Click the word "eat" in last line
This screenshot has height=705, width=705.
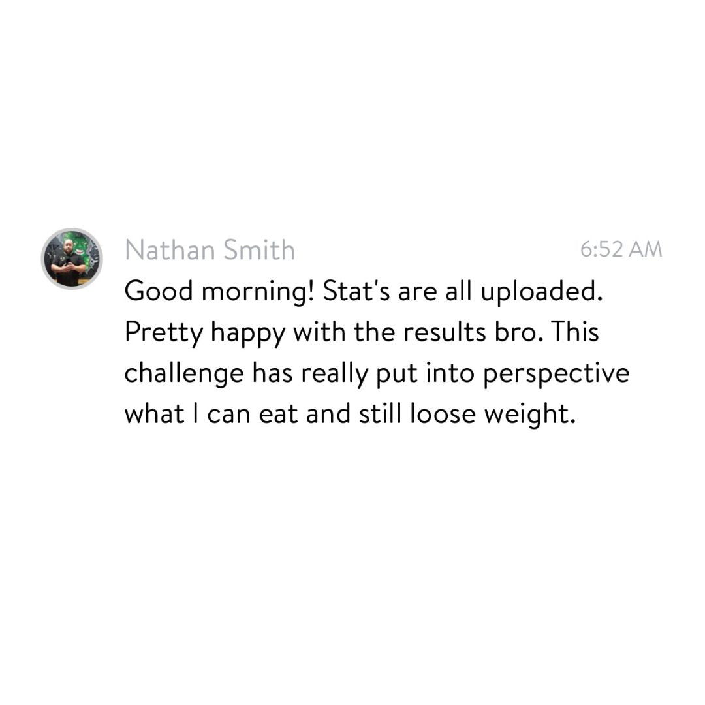click(278, 415)
